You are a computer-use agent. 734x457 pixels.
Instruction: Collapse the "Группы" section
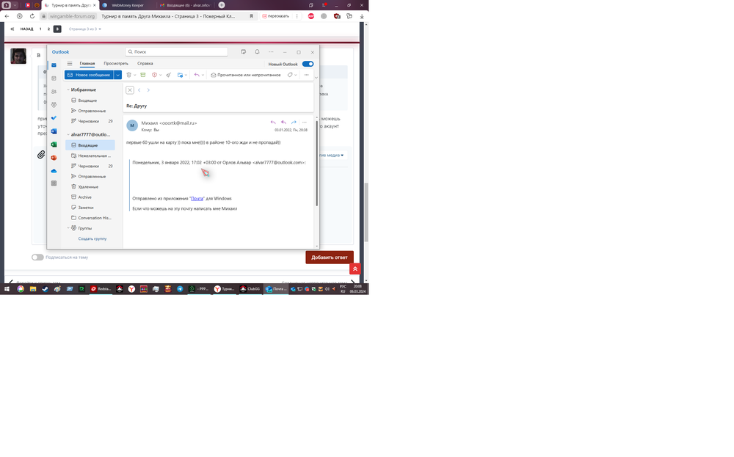click(x=68, y=228)
